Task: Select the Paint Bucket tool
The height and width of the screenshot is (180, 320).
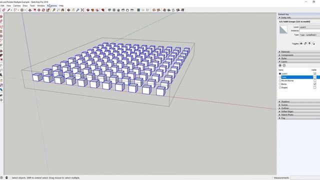Action: pyautogui.click(x=62, y=10)
